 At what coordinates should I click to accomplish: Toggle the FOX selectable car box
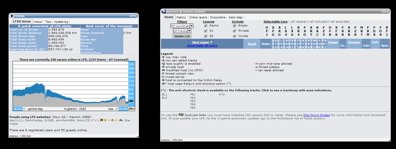coord(374,31)
